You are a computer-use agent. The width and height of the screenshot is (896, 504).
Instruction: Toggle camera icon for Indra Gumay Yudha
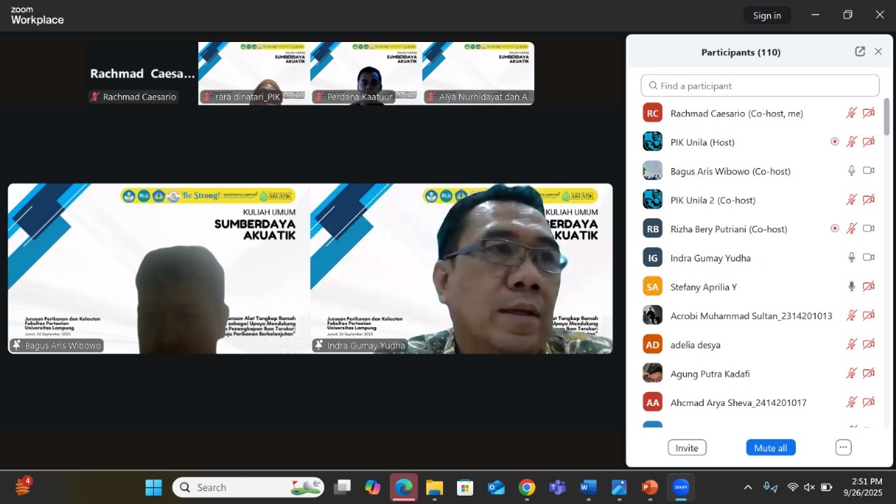[x=869, y=258]
